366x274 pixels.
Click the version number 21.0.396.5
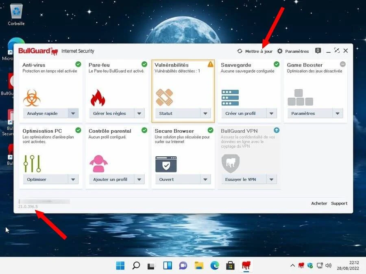[x=28, y=207]
